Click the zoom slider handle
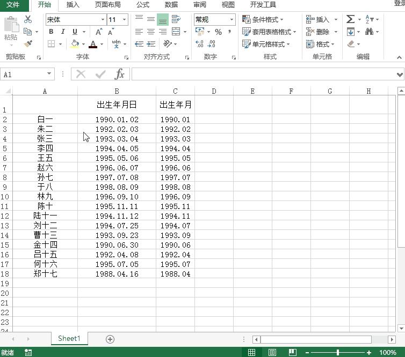This screenshot has width=405, height=357. (x=337, y=352)
